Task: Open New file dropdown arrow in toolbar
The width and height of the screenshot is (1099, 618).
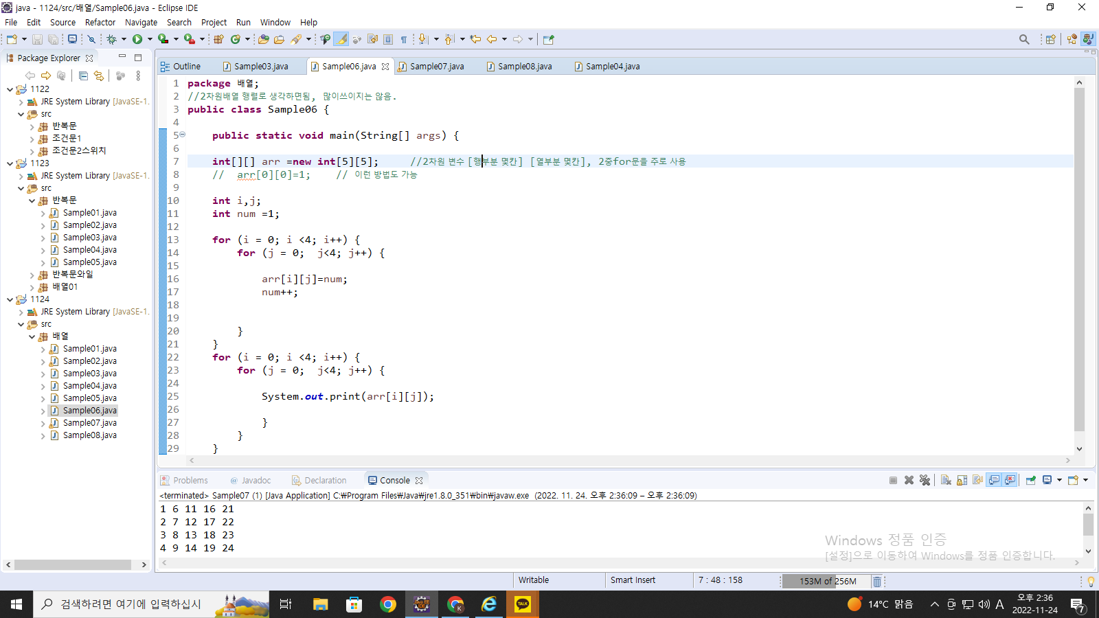Action: pos(24,39)
